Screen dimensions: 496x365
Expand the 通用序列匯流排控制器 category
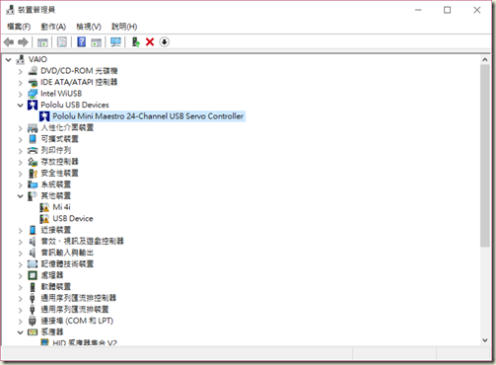[21, 299]
